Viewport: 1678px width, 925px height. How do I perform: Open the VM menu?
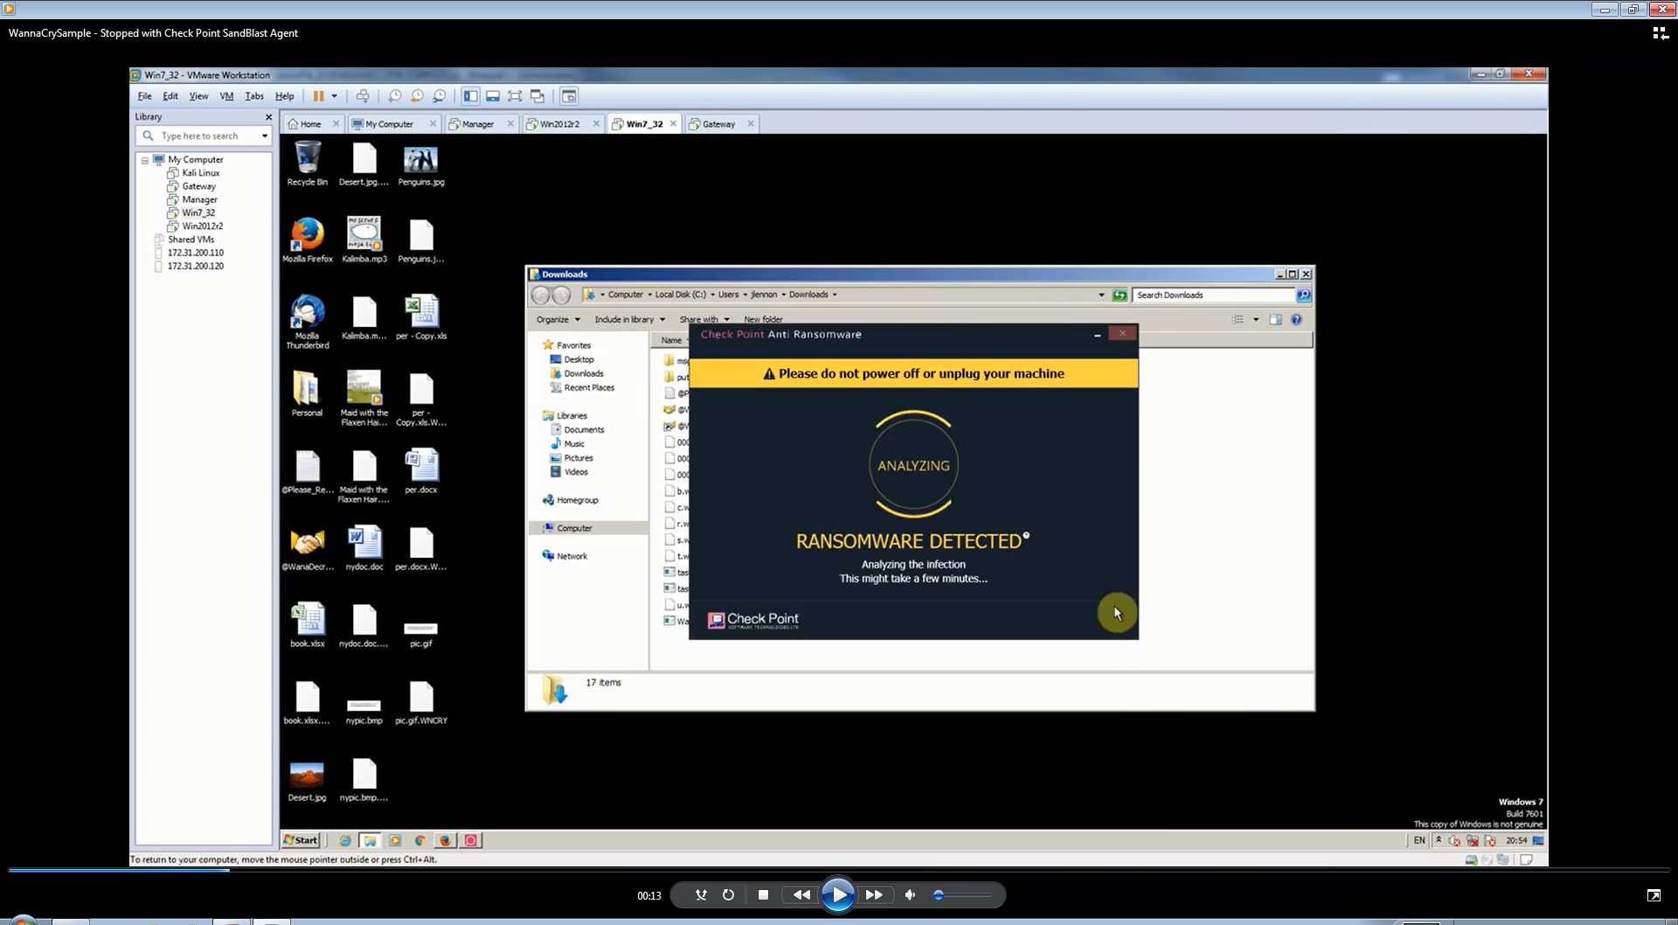227,96
